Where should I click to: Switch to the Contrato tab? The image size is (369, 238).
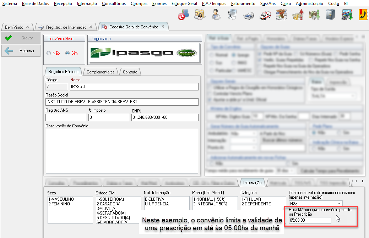(130, 72)
